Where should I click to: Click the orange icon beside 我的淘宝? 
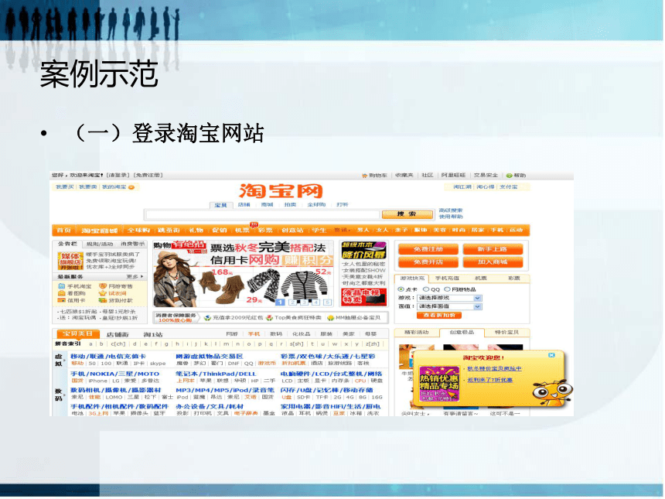coord(131,187)
